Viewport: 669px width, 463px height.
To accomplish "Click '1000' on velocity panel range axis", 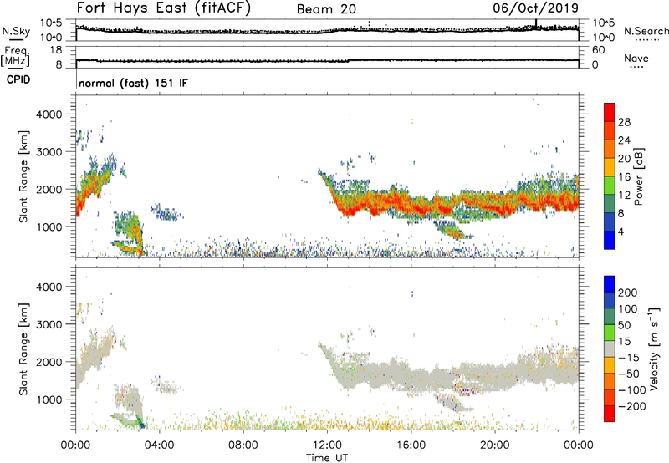I will tap(49, 399).
